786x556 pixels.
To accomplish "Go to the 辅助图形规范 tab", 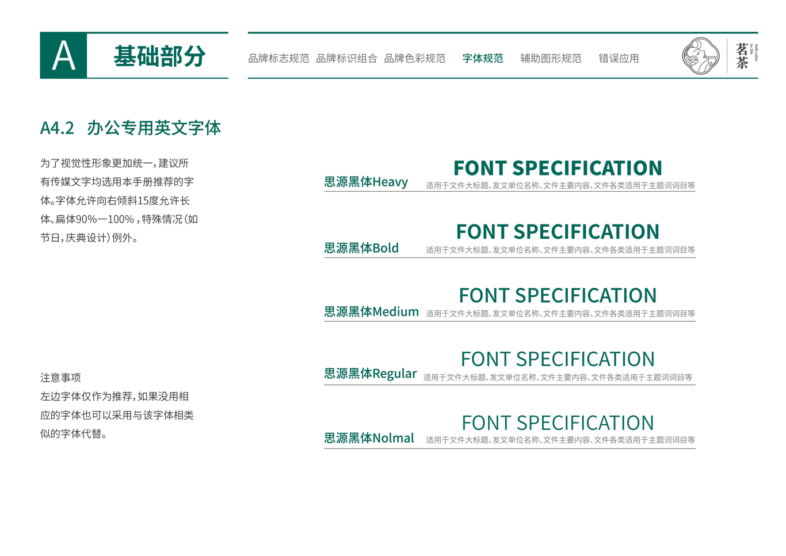I will (x=551, y=58).
